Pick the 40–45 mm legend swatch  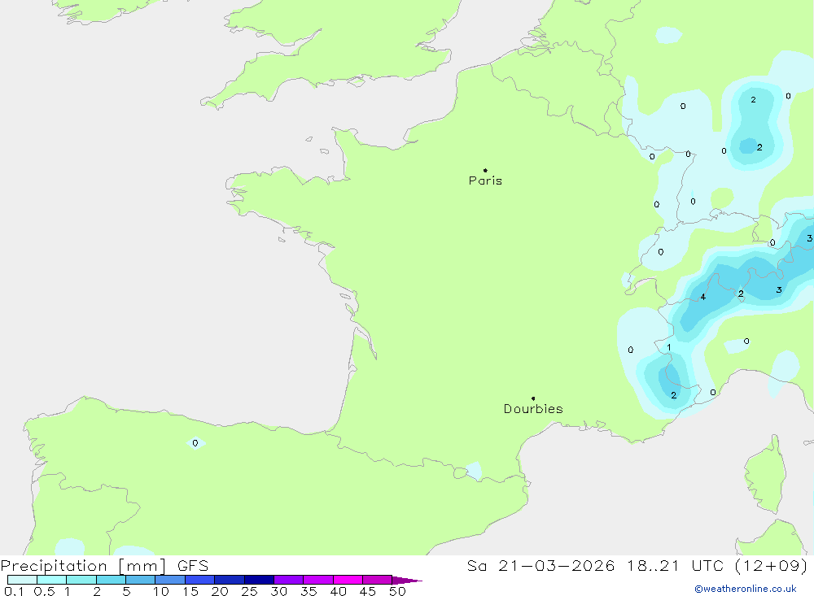click(x=348, y=580)
